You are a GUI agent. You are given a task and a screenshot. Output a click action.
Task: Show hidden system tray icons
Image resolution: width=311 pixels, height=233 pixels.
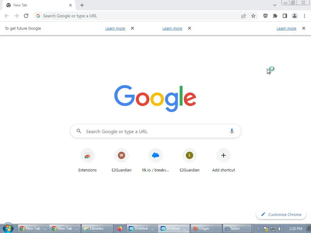point(258,229)
